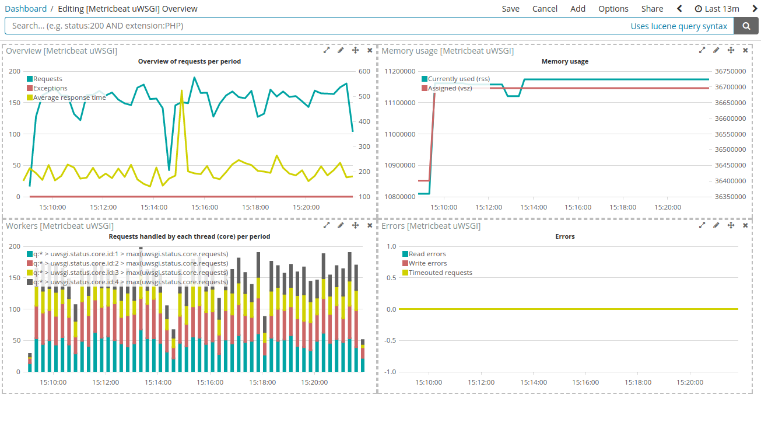Open the Dashboard breadcrumb link
Viewport: 761px width, 436px height.
coord(26,8)
